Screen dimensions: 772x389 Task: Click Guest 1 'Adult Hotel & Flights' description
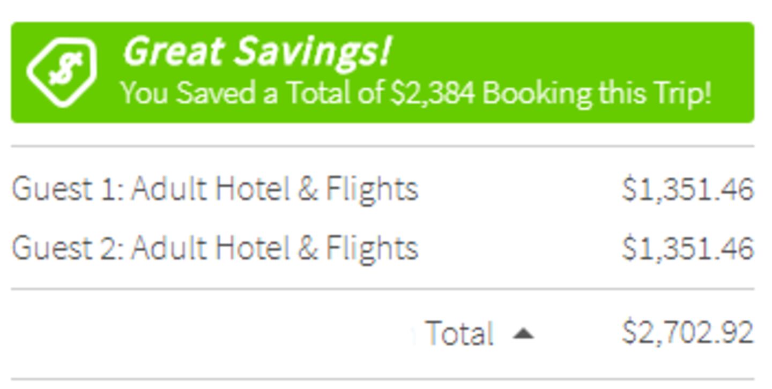[x=274, y=189]
